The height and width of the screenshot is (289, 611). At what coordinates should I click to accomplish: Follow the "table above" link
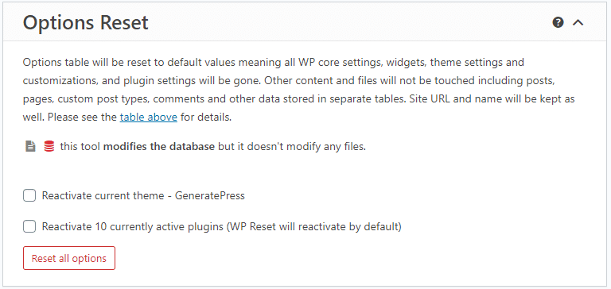149,117
